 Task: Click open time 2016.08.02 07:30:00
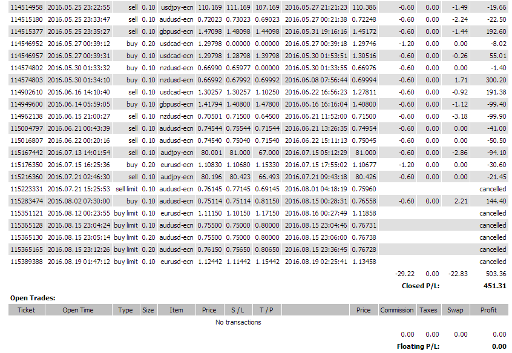pyautogui.click(x=79, y=201)
